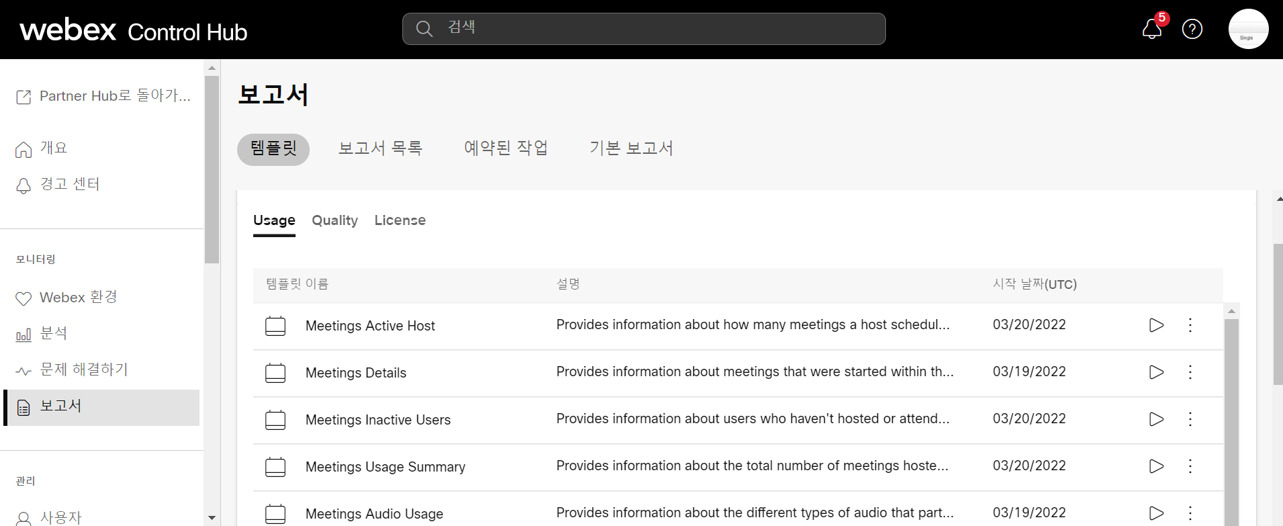Viewport: 1283px width, 526px height.
Task: Click template table scrollbar up arrow
Action: coord(1231,311)
